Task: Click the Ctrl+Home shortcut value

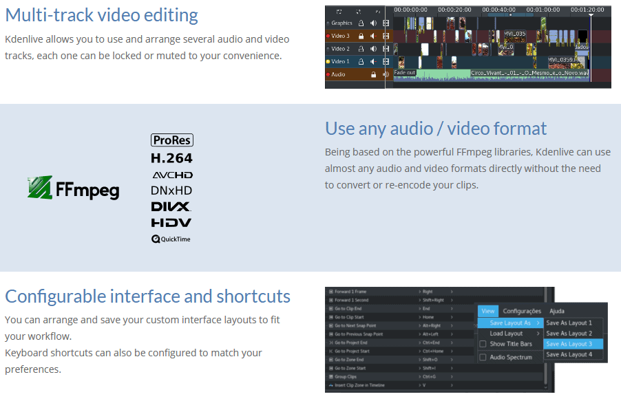Action: point(434,351)
